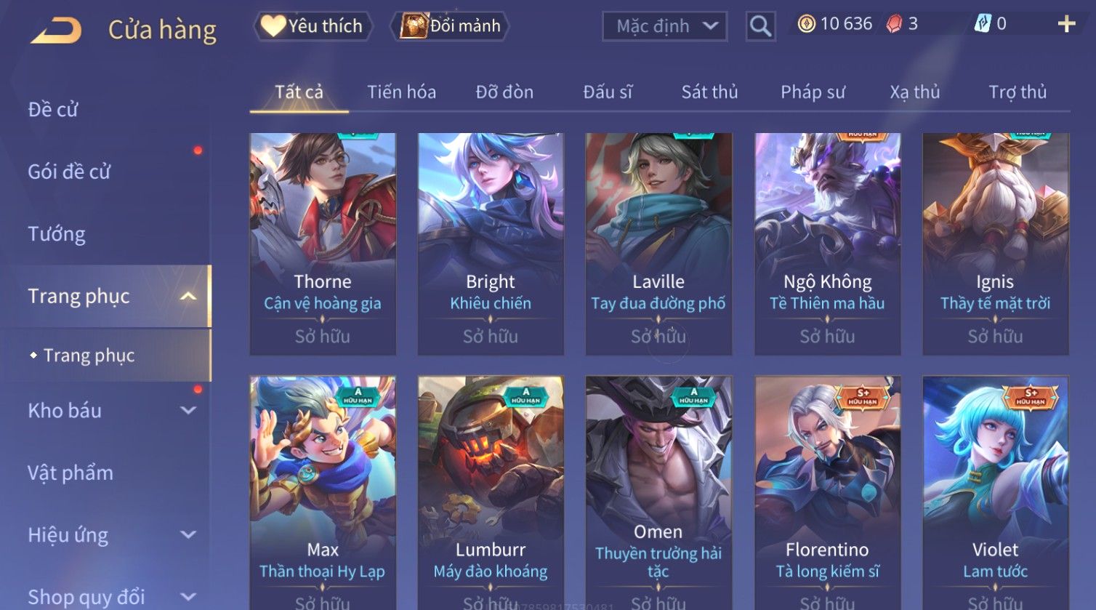Tap the gold coin balance icon

pyautogui.click(x=806, y=24)
